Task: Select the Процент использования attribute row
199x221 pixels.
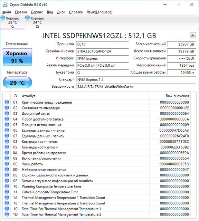Action: click(97, 125)
